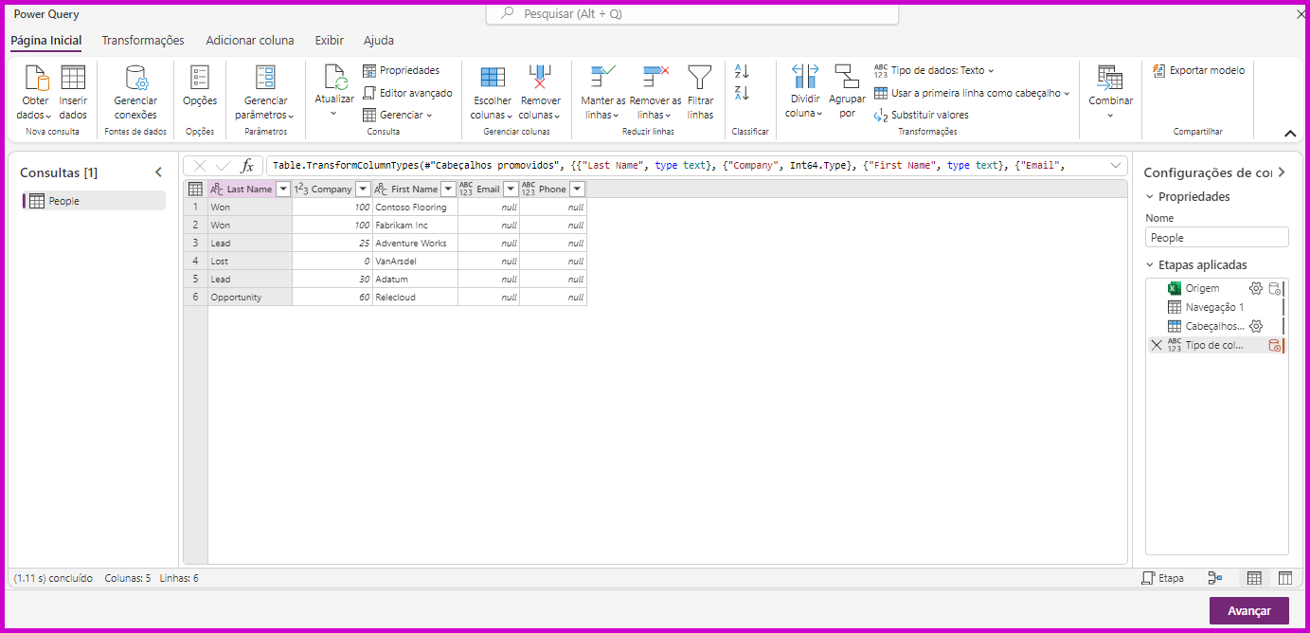The image size is (1310, 633).
Task: Open Gerenciar conexões
Action: pyautogui.click(x=135, y=93)
